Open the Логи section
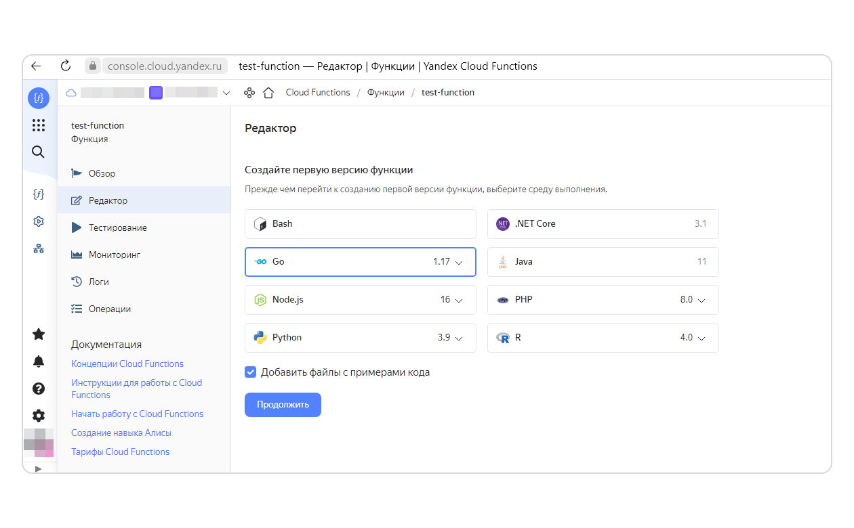This screenshot has height=528, width=854. [x=144, y=282]
